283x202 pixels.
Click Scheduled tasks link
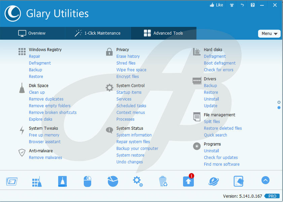[131, 106]
